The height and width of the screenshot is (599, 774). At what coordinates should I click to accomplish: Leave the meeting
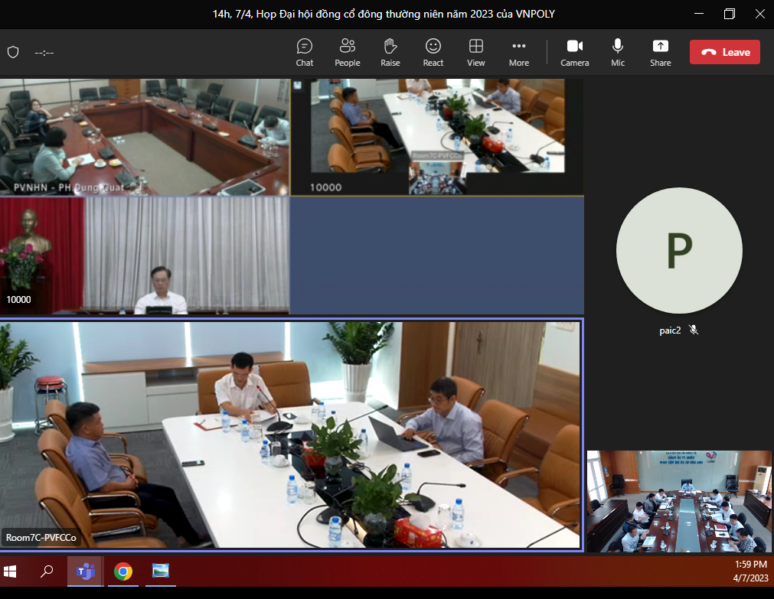724,52
